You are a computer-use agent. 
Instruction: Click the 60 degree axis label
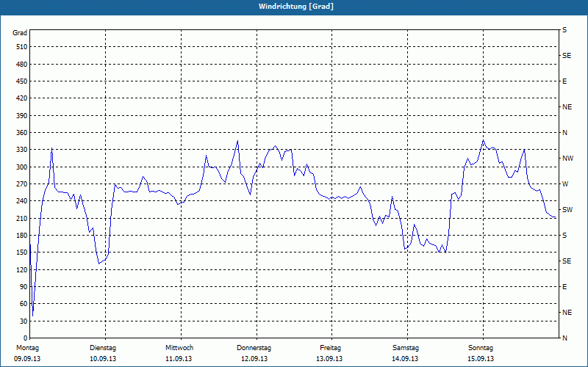[x=24, y=303]
